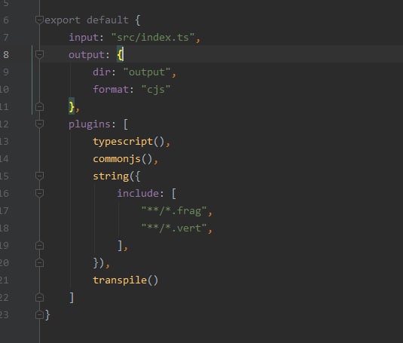Collapse the plugins array fold marker
This screenshot has width=403, height=343.
pyautogui.click(x=39, y=124)
